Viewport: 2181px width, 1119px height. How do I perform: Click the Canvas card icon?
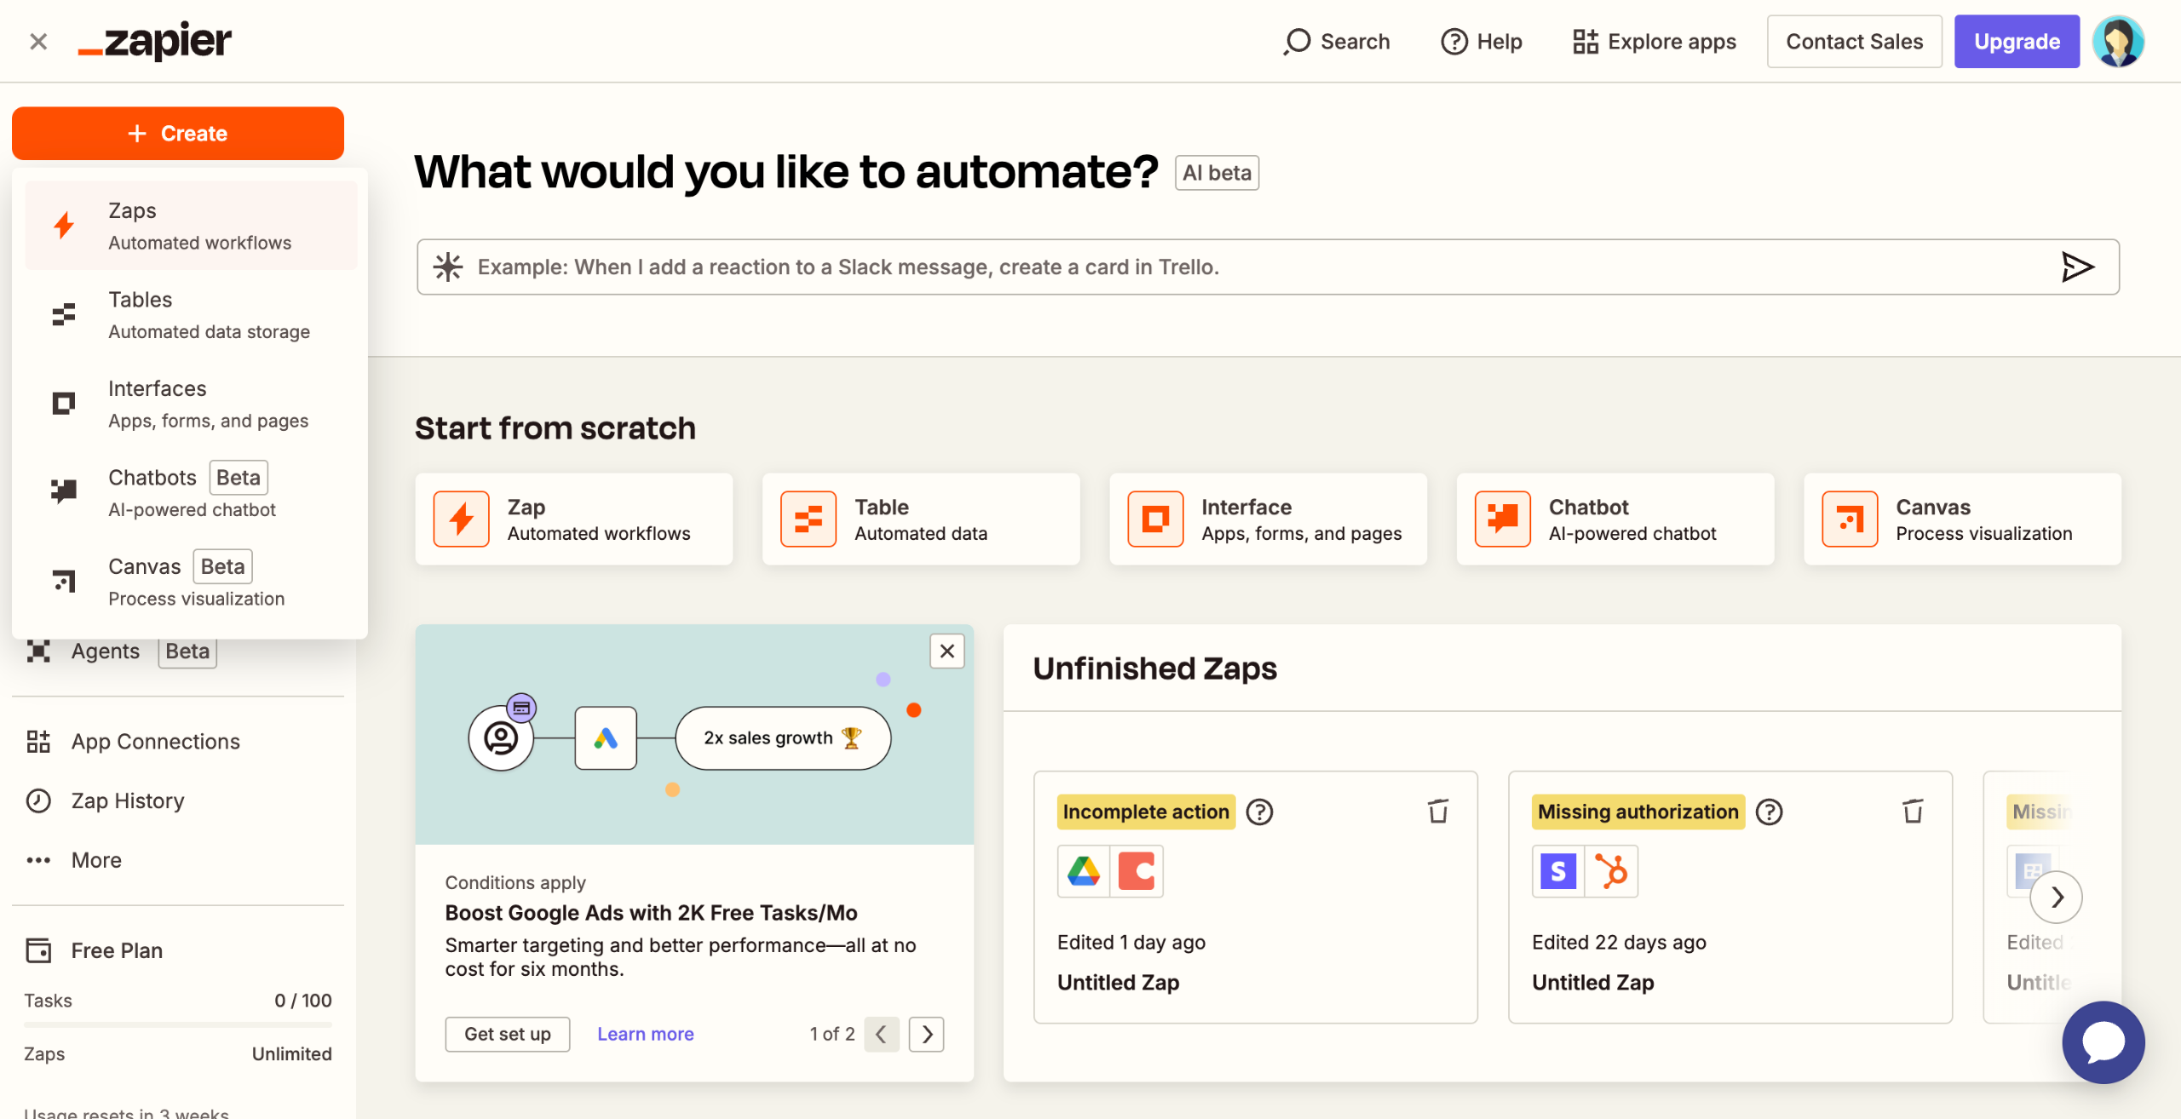tap(1849, 519)
